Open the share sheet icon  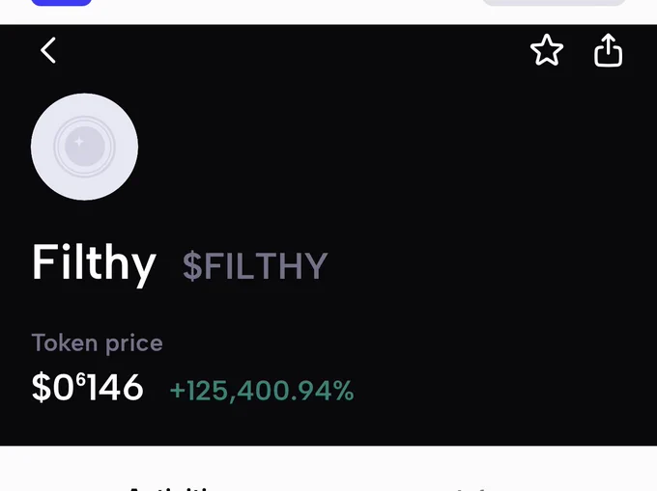tap(608, 50)
